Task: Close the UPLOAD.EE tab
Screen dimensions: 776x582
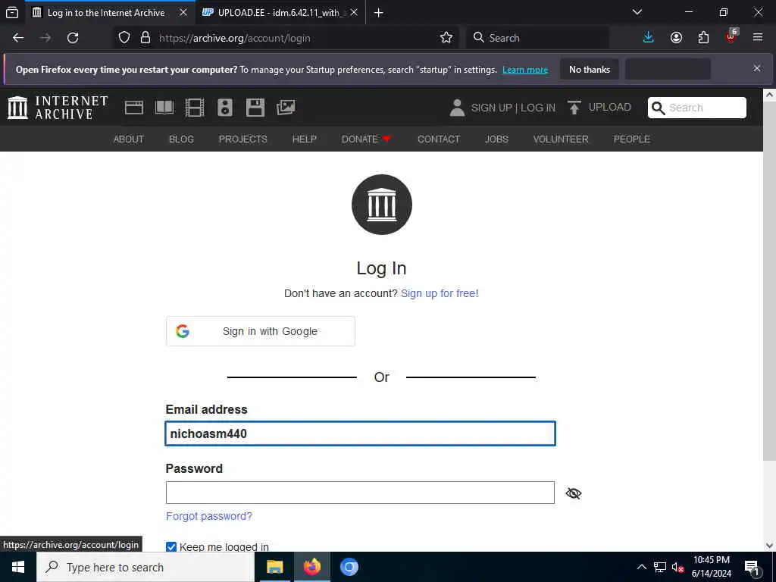Action: click(354, 12)
